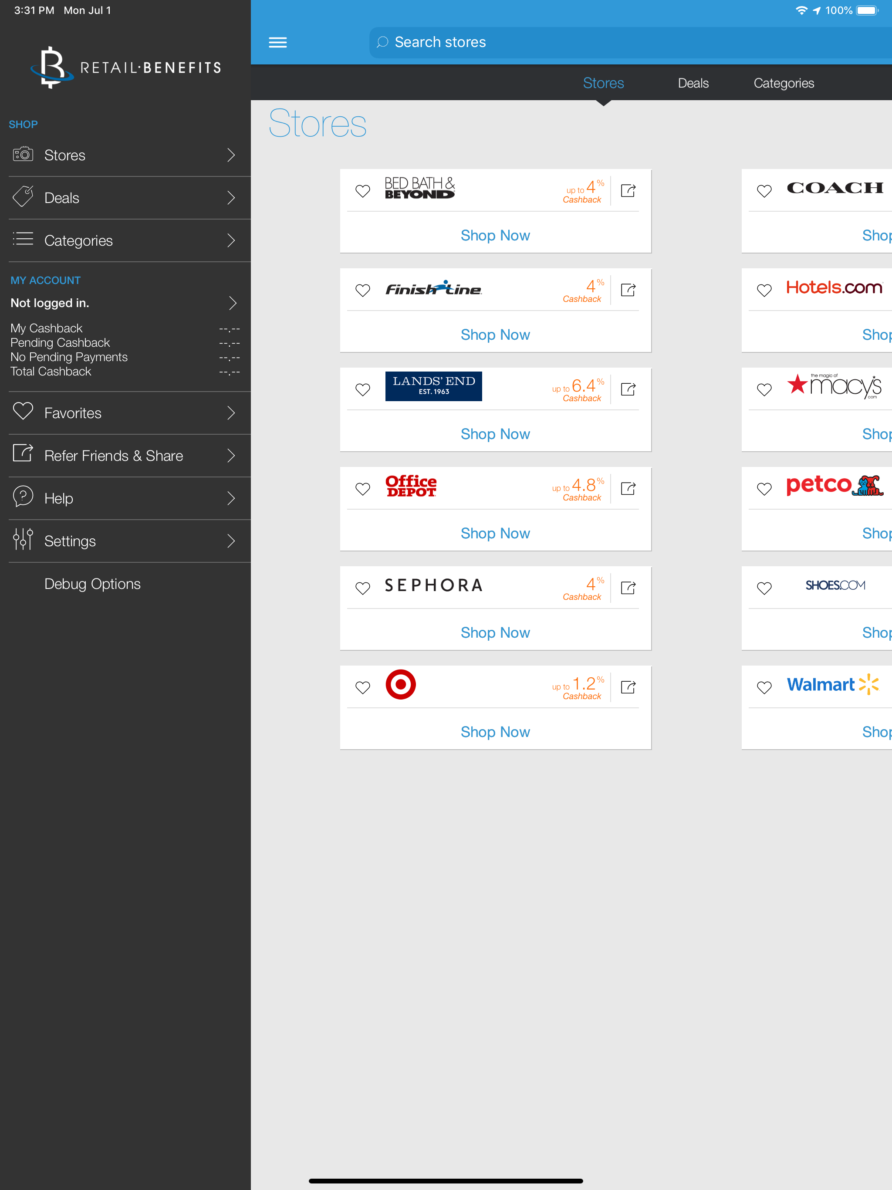Open the hamburger menu icon
Screen dimensions: 892x1190
[x=277, y=42]
